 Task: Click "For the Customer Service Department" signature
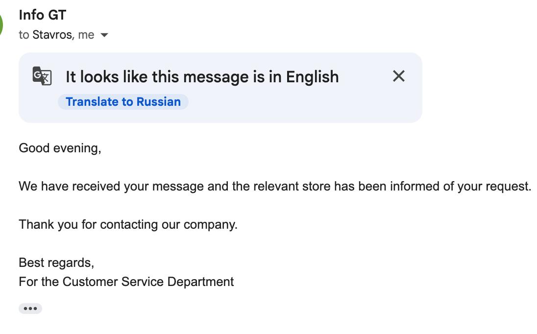126,282
